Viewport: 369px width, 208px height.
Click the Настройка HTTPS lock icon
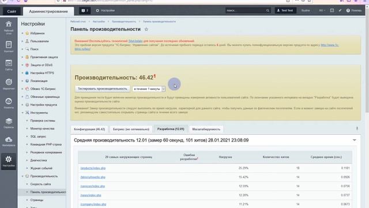point(27,73)
